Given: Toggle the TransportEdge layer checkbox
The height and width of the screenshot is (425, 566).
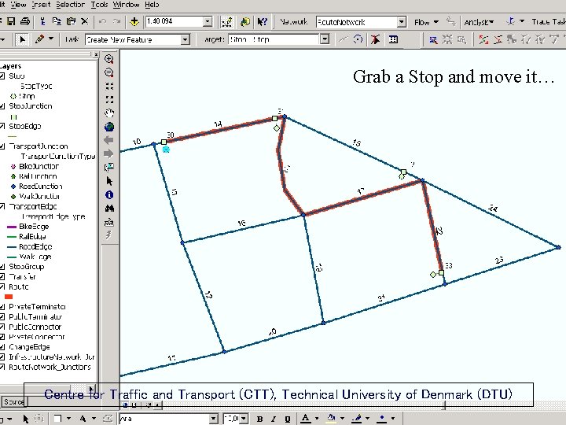Looking at the screenshot, I should pos(2,206).
